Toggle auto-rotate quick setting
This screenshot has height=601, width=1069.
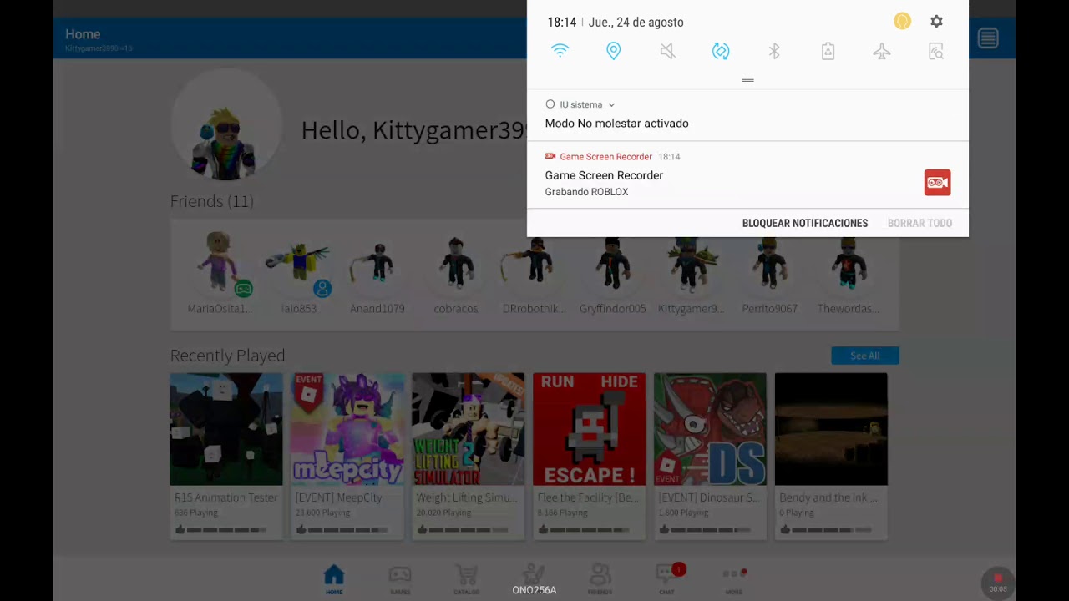(721, 51)
